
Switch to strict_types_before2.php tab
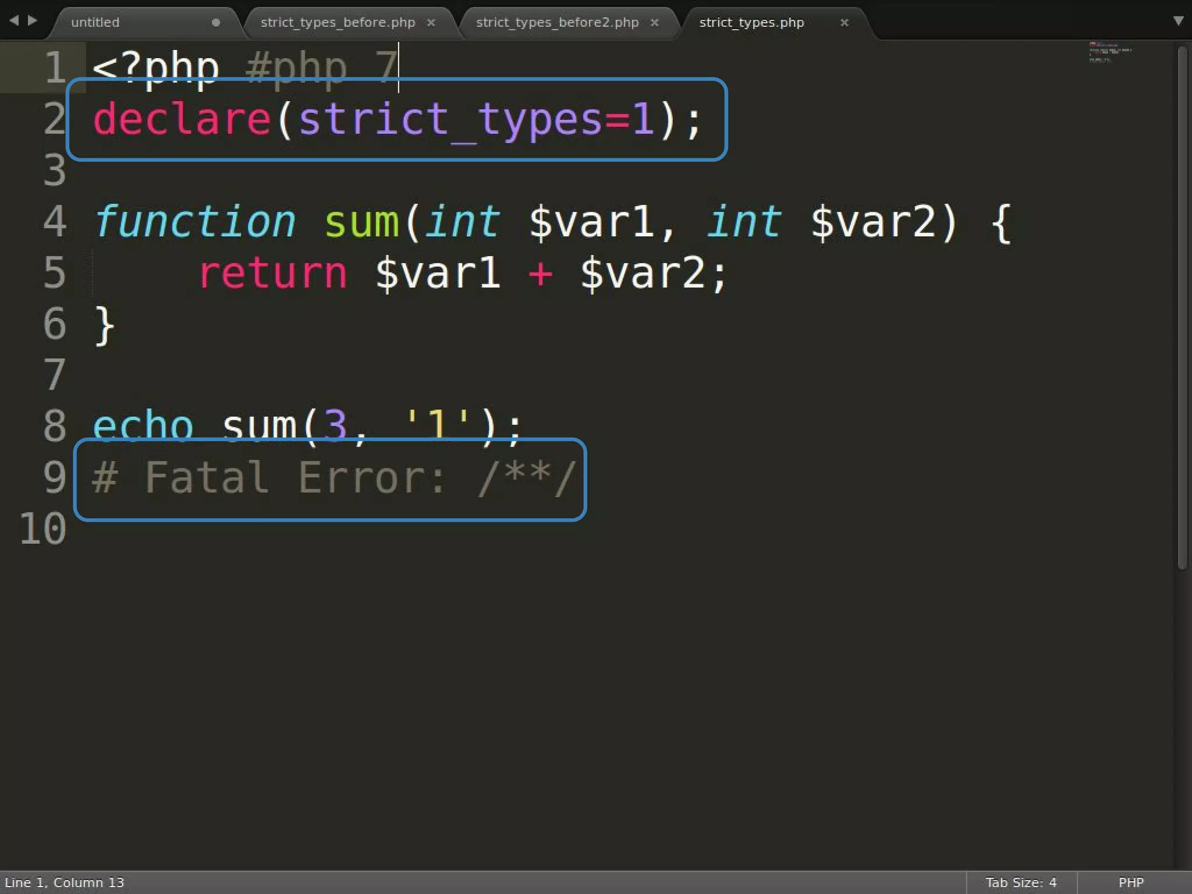557,23
